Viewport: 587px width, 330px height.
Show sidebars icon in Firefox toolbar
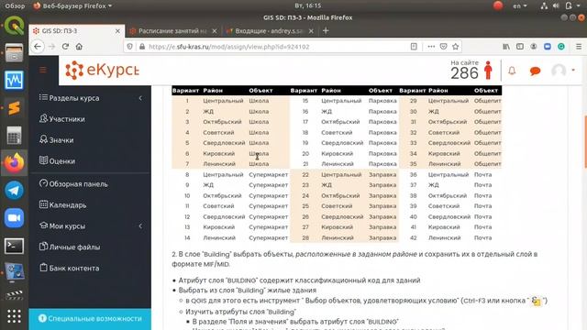click(x=520, y=47)
